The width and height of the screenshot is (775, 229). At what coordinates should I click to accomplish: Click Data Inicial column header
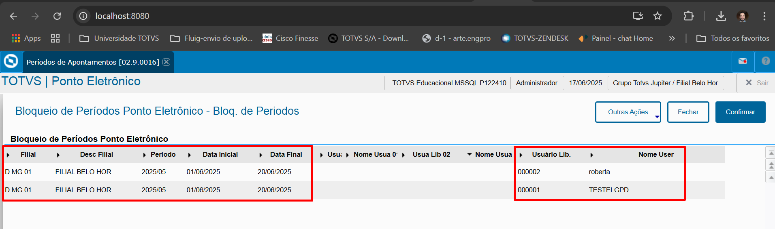point(220,154)
